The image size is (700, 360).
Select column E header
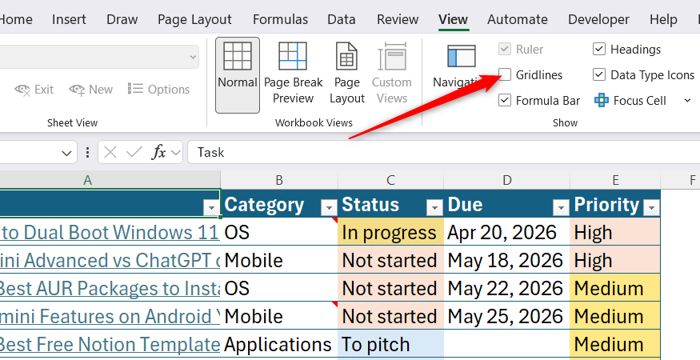coord(615,180)
